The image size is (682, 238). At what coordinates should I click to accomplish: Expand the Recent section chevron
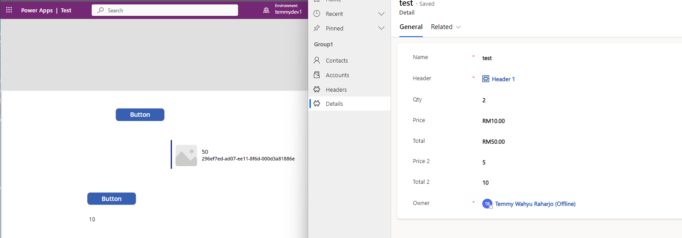[381, 14]
